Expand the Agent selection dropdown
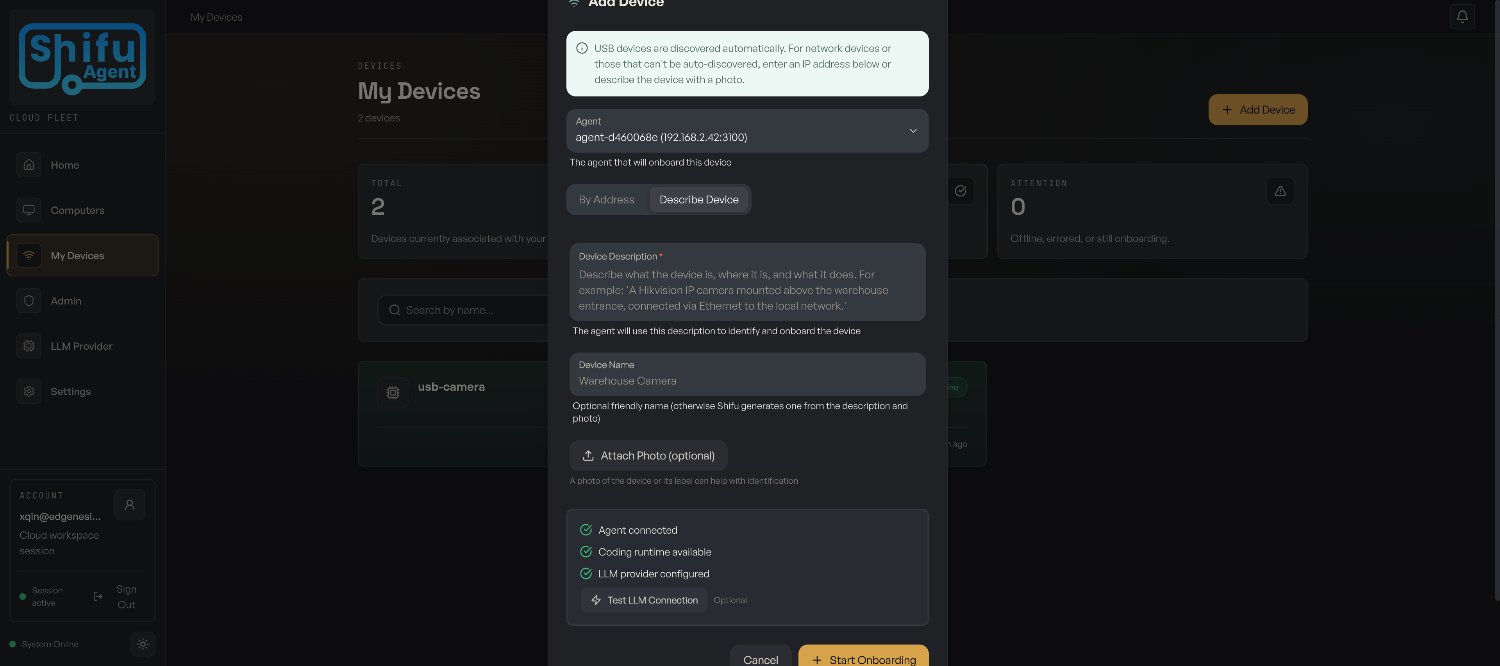Viewport: 1500px width, 666px height. coord(912,130)
